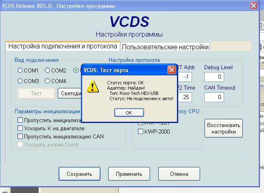Viewport: 264px width, 193px height.
Task: Choose the COM3 radio button
Action: pos(20,81)
